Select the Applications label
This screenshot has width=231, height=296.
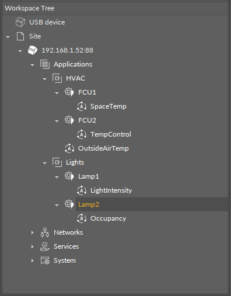73,64
